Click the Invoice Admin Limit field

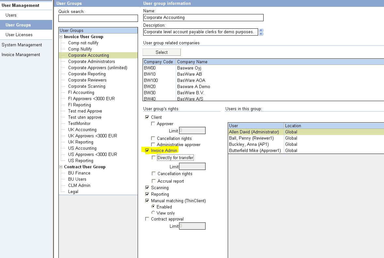tap(192, 166)
